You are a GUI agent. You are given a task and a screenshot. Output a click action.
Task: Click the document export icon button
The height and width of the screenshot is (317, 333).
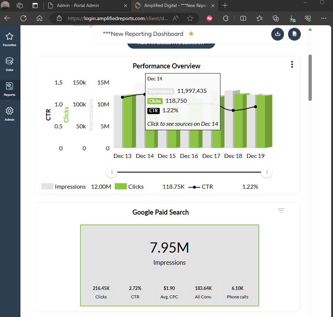[294, 34]
